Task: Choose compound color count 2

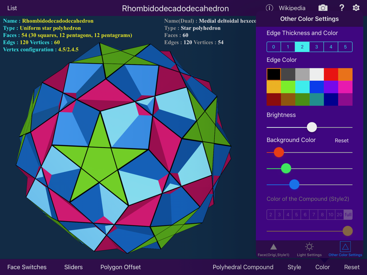Action: pos(271,215)
